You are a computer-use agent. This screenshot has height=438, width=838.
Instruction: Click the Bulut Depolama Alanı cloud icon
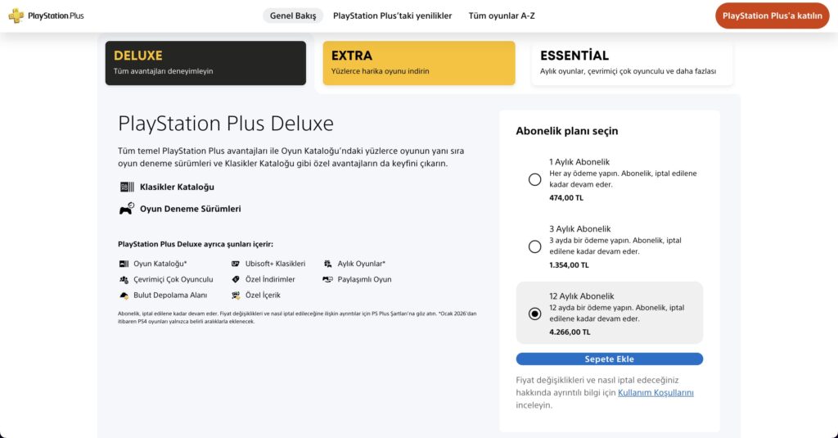[x=124, y=296]
